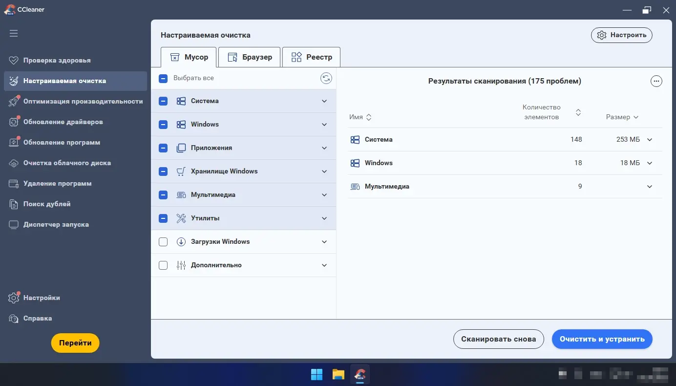
Task: Toggle the Приложения checkbox
Action: coord(163,148)
